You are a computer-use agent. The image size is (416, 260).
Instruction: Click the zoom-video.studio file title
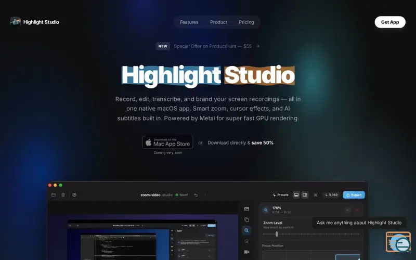coord(157,195)
